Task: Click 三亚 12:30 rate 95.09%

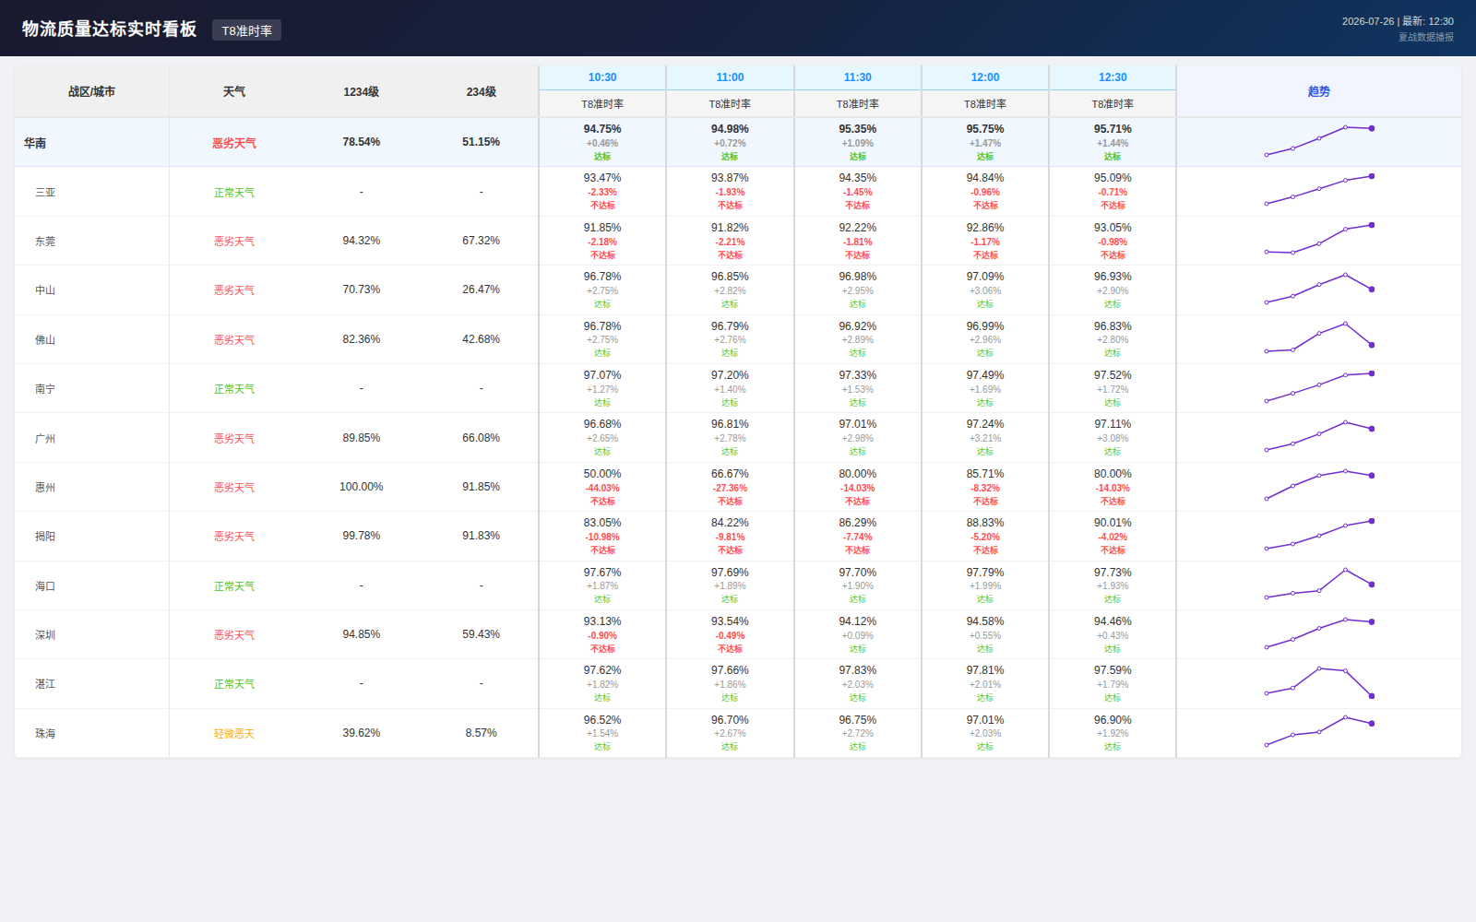Action: pyautogui.click(x=1113, y=178)
